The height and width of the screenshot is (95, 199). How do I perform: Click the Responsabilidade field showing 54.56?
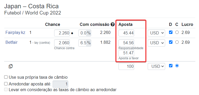click(126, 43)
